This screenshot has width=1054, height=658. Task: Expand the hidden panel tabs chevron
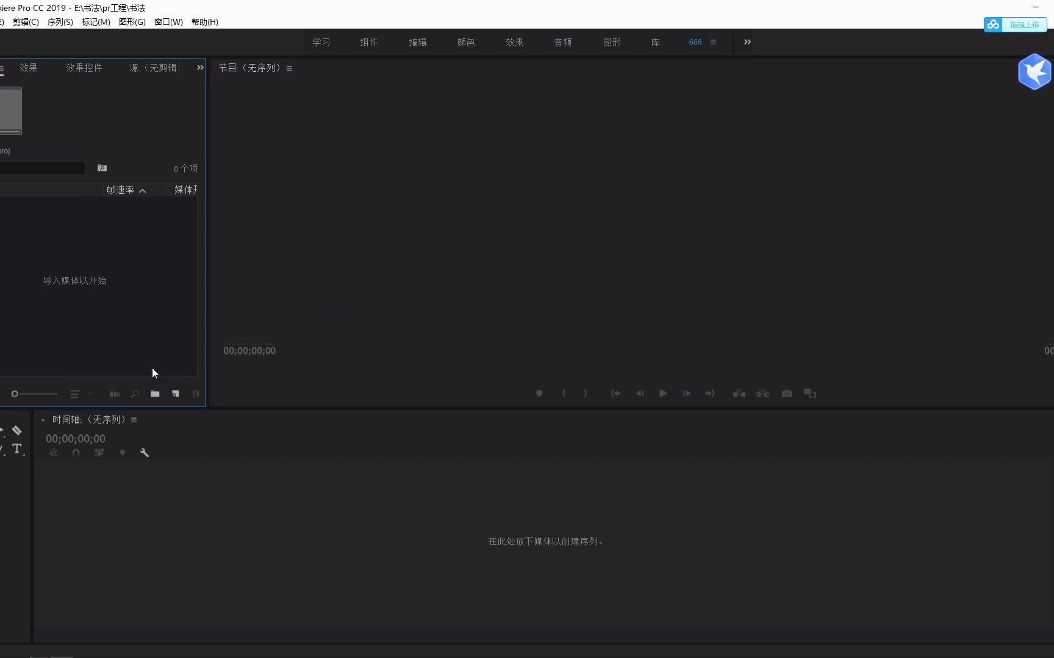[200, 68]
